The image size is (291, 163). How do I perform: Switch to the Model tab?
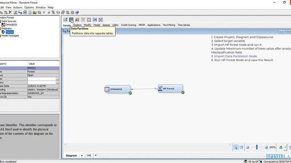click(97, 25)
